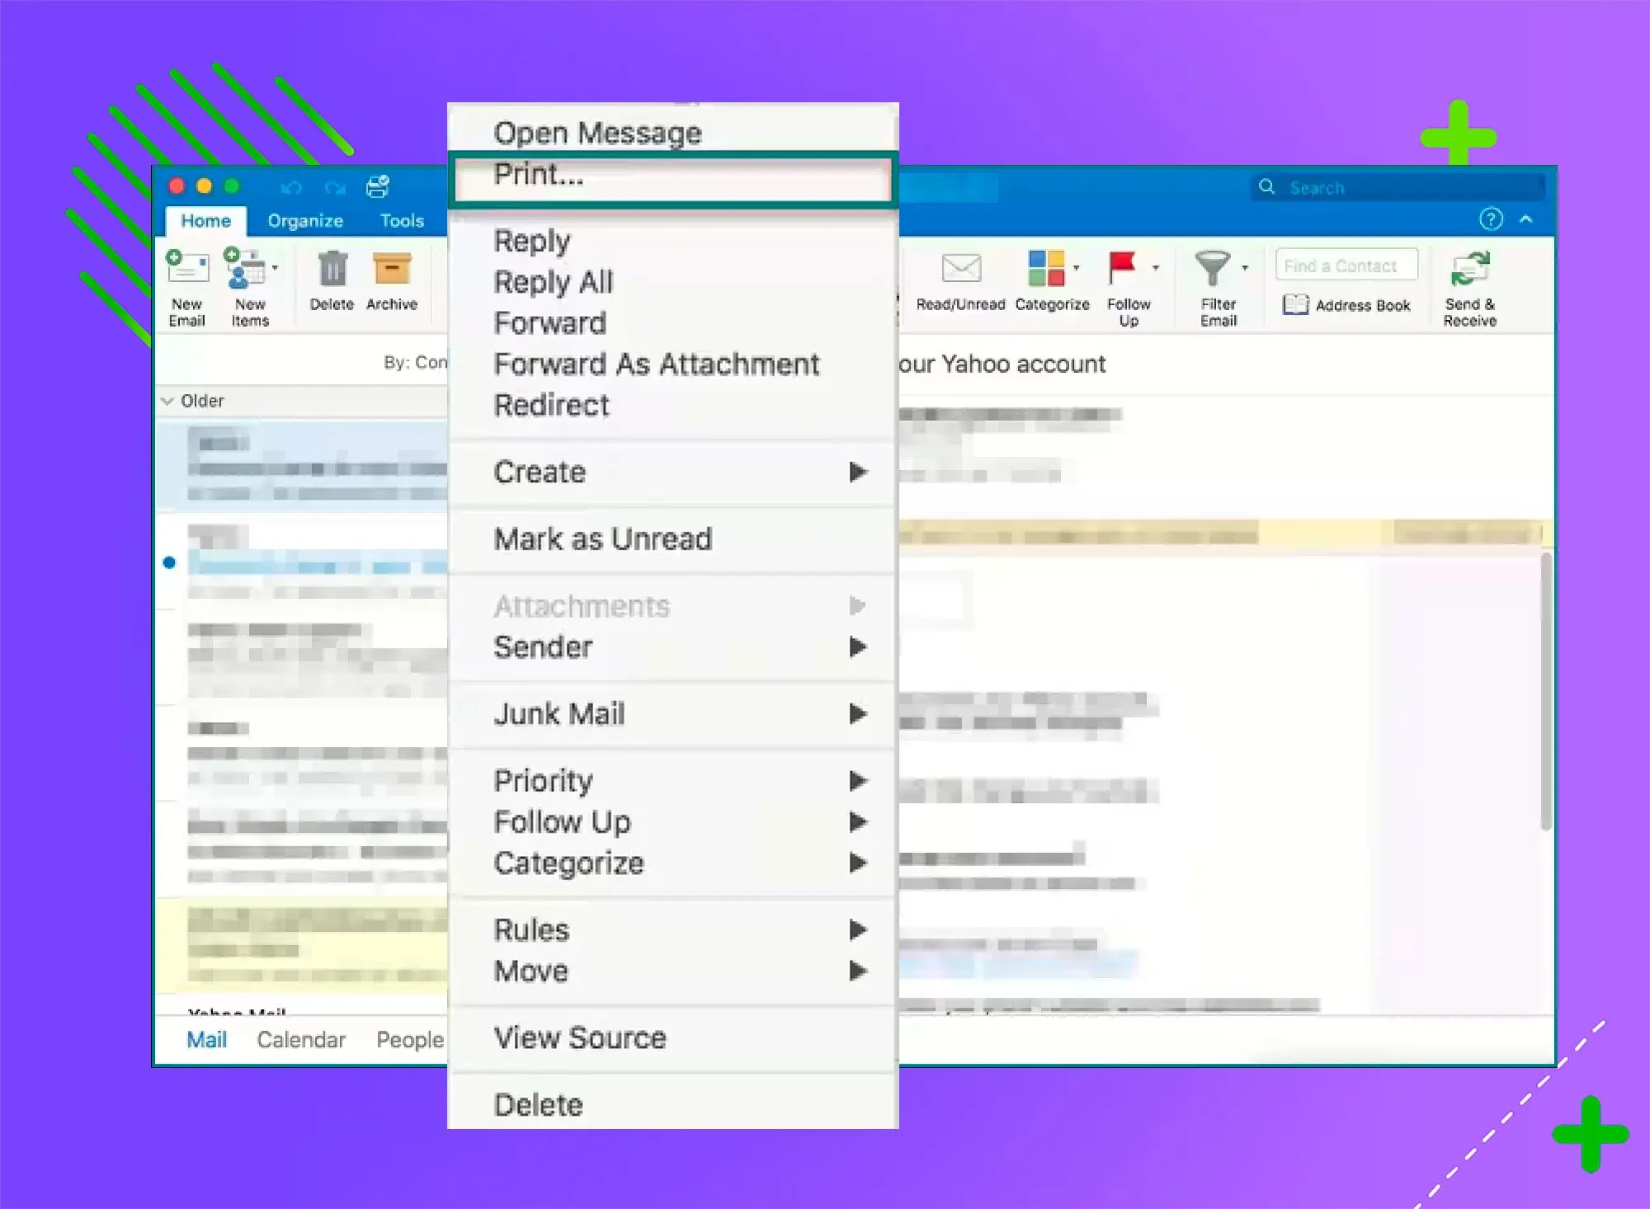Switch to the Organize ribbon tab
1650x1209 pixels.
tap(305, 221)
